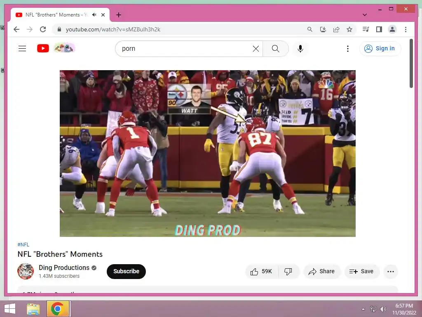This screenshot has height=317, width=422.
Task: Search with your voice microphone
Action: 300,49
